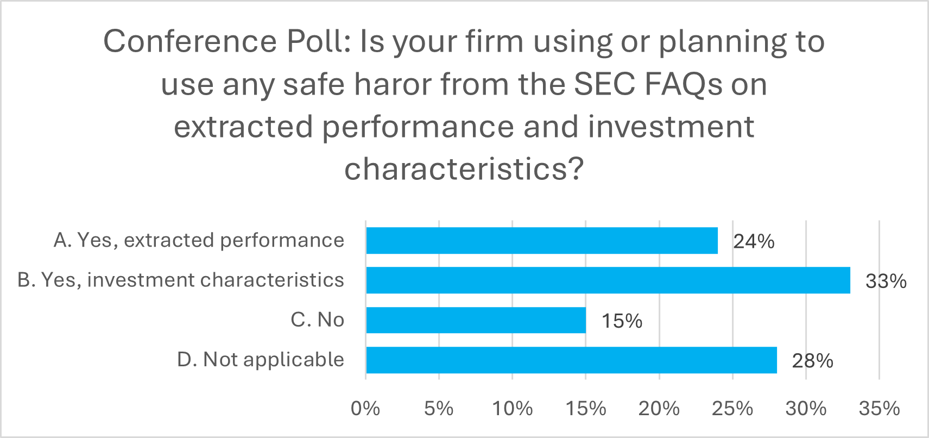Select the 'A. Yes, extracted performance' bar
929x438 pixels.
[x=542, y=241]
